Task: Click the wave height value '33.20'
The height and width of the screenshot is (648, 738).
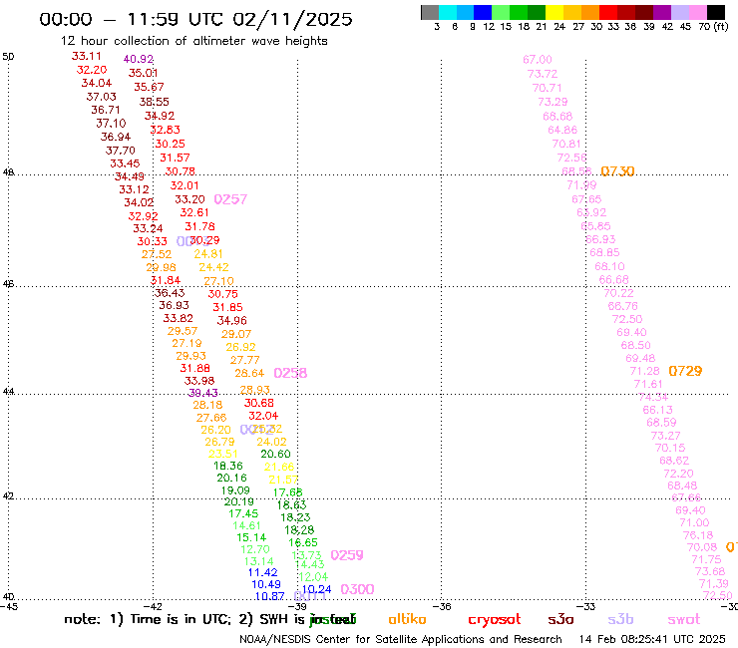Action: click(189, 199)
